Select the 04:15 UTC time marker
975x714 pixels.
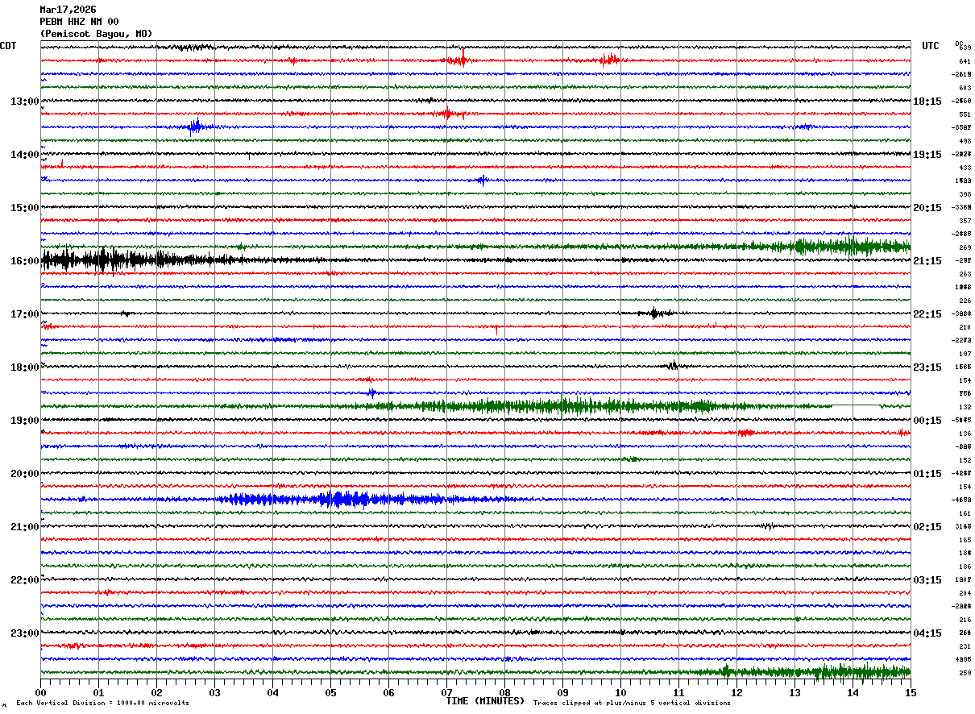tap(927, 633)
